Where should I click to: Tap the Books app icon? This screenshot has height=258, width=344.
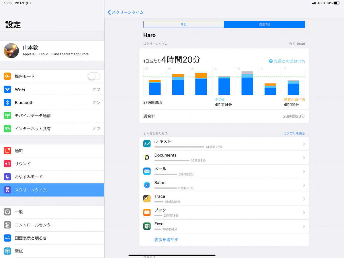click(147, 213)
